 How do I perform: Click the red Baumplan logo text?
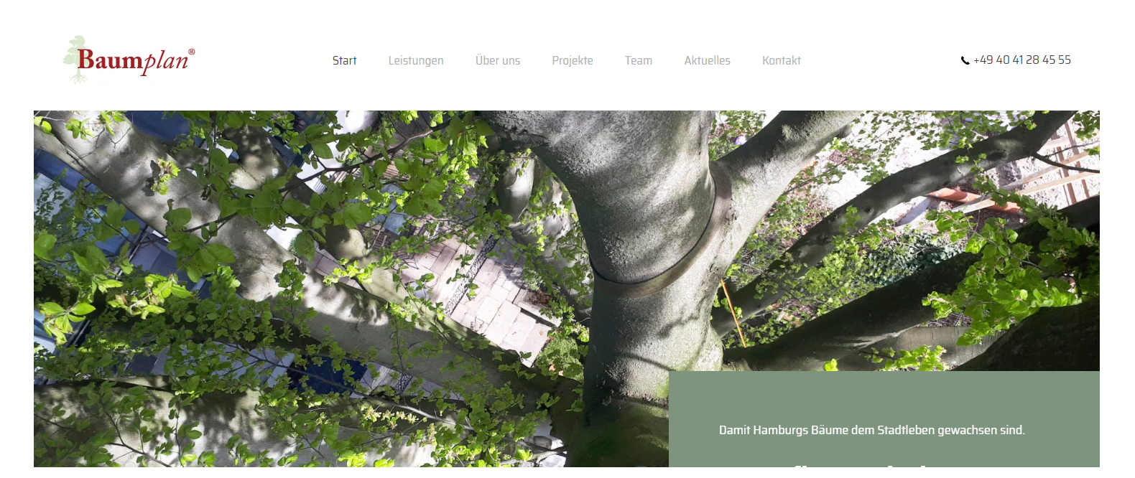133,60
